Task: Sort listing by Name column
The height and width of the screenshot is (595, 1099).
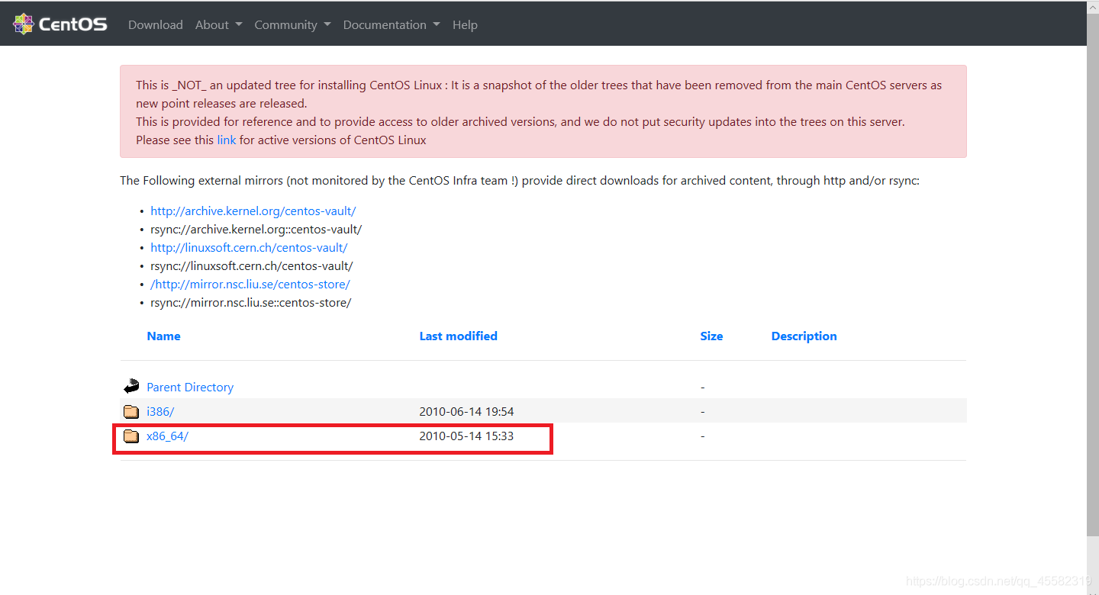Action: click(163, 336)
